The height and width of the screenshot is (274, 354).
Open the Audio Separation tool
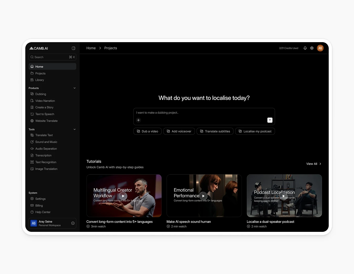tap(46, 148)
